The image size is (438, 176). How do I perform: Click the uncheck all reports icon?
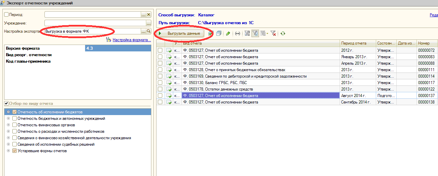[219, 33]
